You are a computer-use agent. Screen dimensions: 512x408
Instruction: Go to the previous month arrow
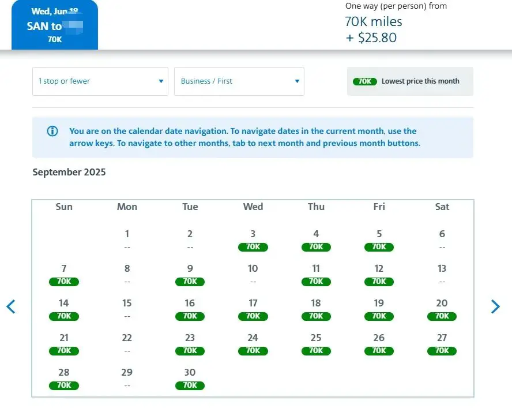pos(11,306)
